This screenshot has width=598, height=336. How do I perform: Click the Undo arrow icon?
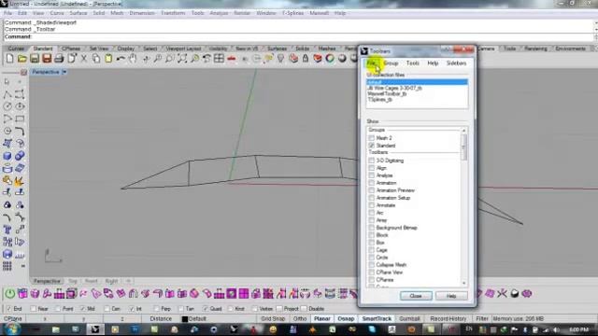coord(121,59)
